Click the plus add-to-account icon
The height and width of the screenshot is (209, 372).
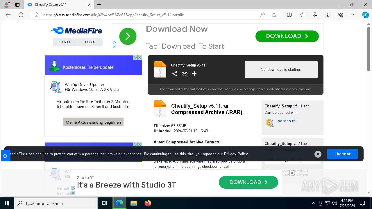tap(194, 74)
